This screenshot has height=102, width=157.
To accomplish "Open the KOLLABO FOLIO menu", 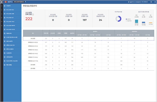I will (x=12, y=30).
